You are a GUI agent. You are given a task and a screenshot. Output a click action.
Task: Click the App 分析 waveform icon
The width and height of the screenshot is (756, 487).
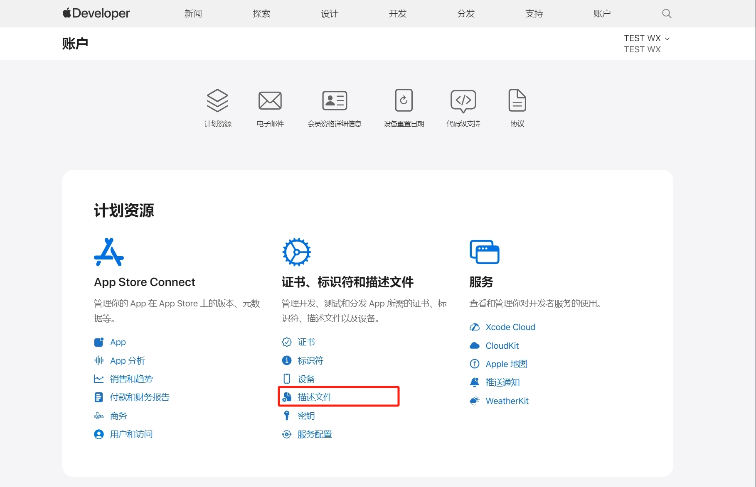click(99, 360)
